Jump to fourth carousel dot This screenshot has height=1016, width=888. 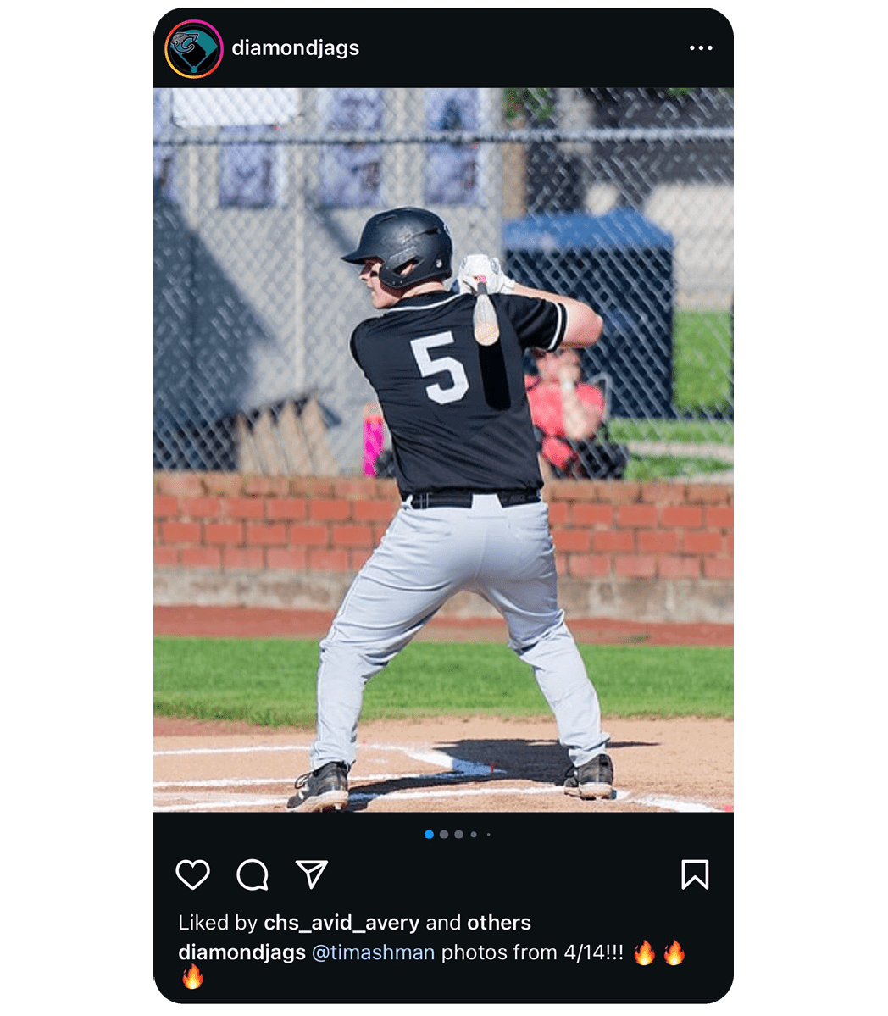tap(474, 835)
